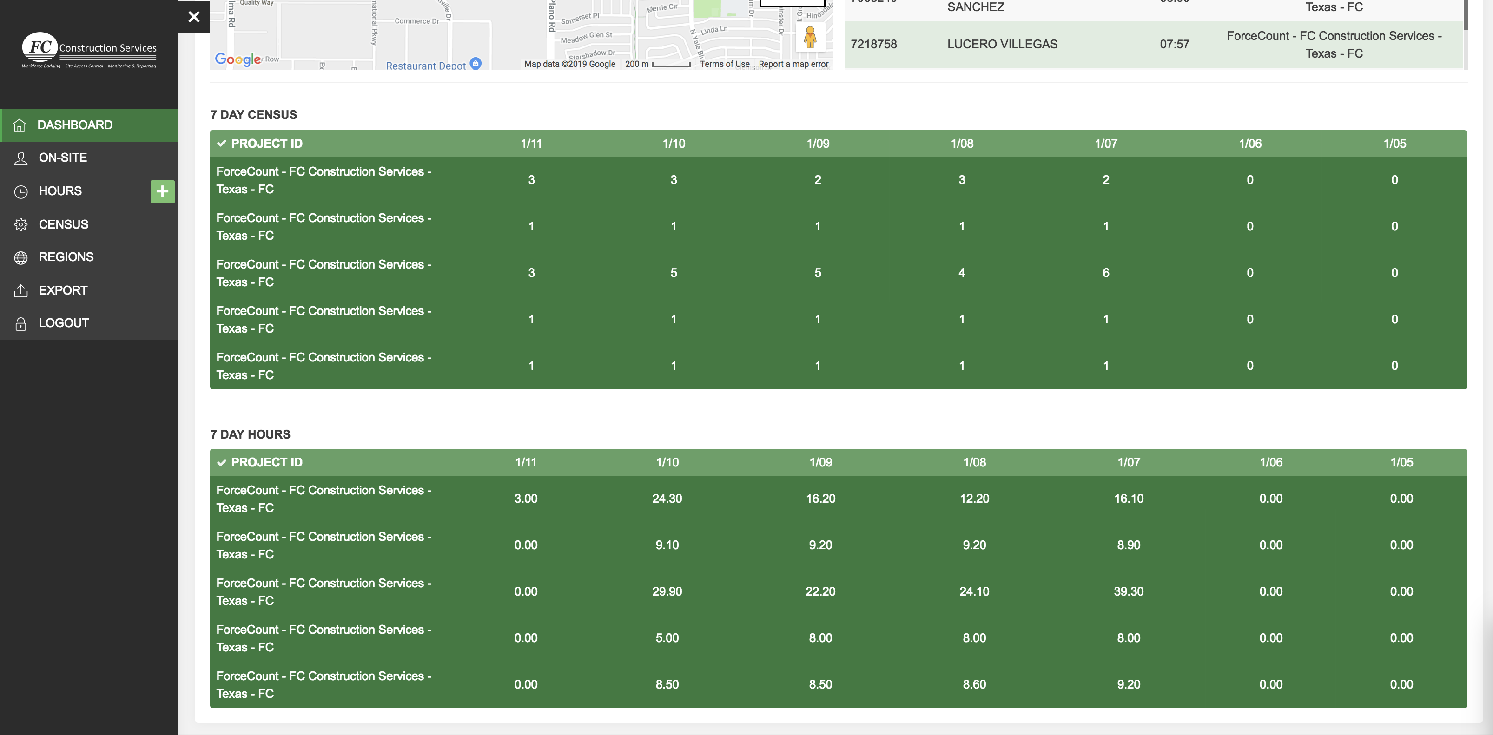Click the green plus button beside Hours
The width and height of the screenshot is (1493, 735).
pos(162,192)
